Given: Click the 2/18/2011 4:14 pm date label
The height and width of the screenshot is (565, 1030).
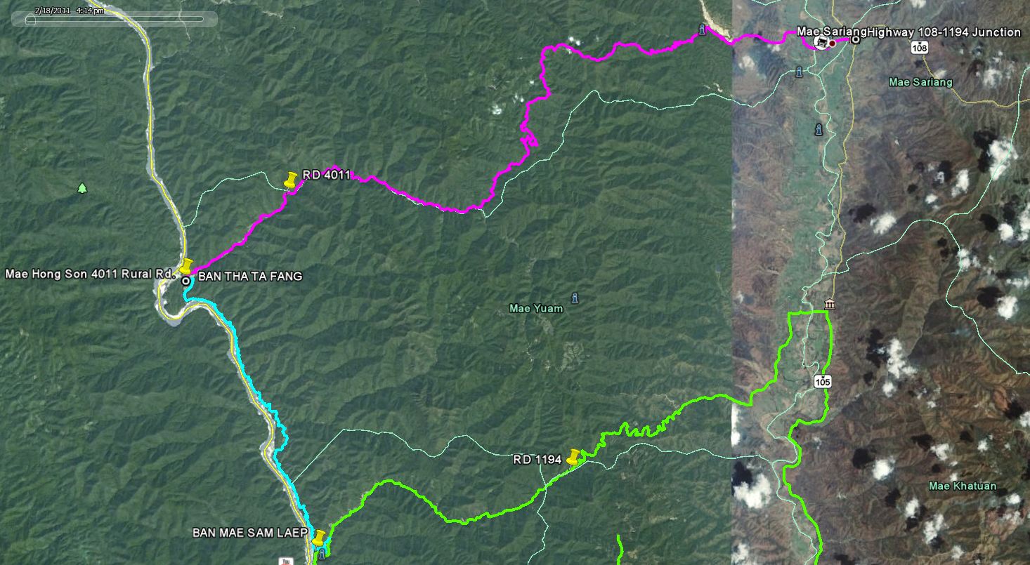Looking at the screenshot, I should click(70, 11).
